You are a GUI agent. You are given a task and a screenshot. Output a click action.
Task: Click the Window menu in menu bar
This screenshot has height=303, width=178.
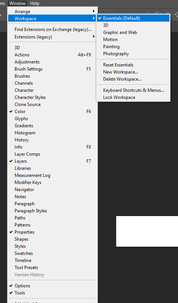(18, 3)
